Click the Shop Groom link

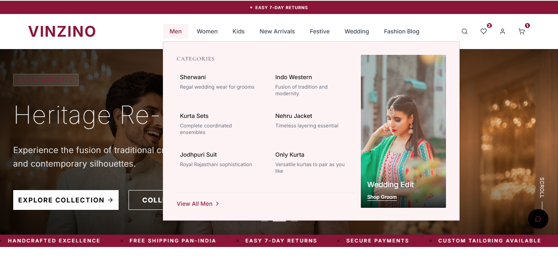pyautogui.click(x=382, y=197)
